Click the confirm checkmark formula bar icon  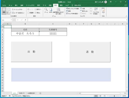(x=21, y=20)
